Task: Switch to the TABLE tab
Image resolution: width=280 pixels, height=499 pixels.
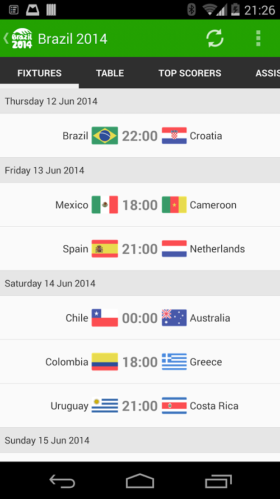Action: 110,73
